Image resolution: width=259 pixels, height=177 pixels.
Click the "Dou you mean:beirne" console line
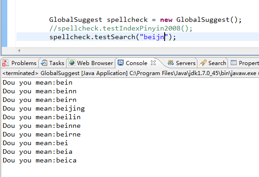(41, 135)
